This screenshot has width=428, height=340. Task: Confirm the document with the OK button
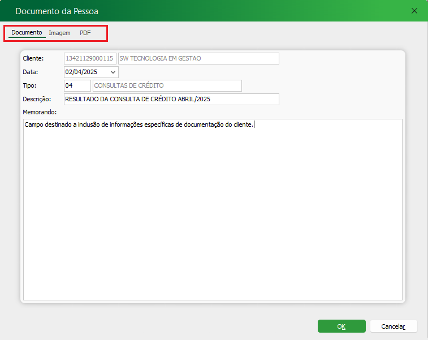tap(341, 326)
